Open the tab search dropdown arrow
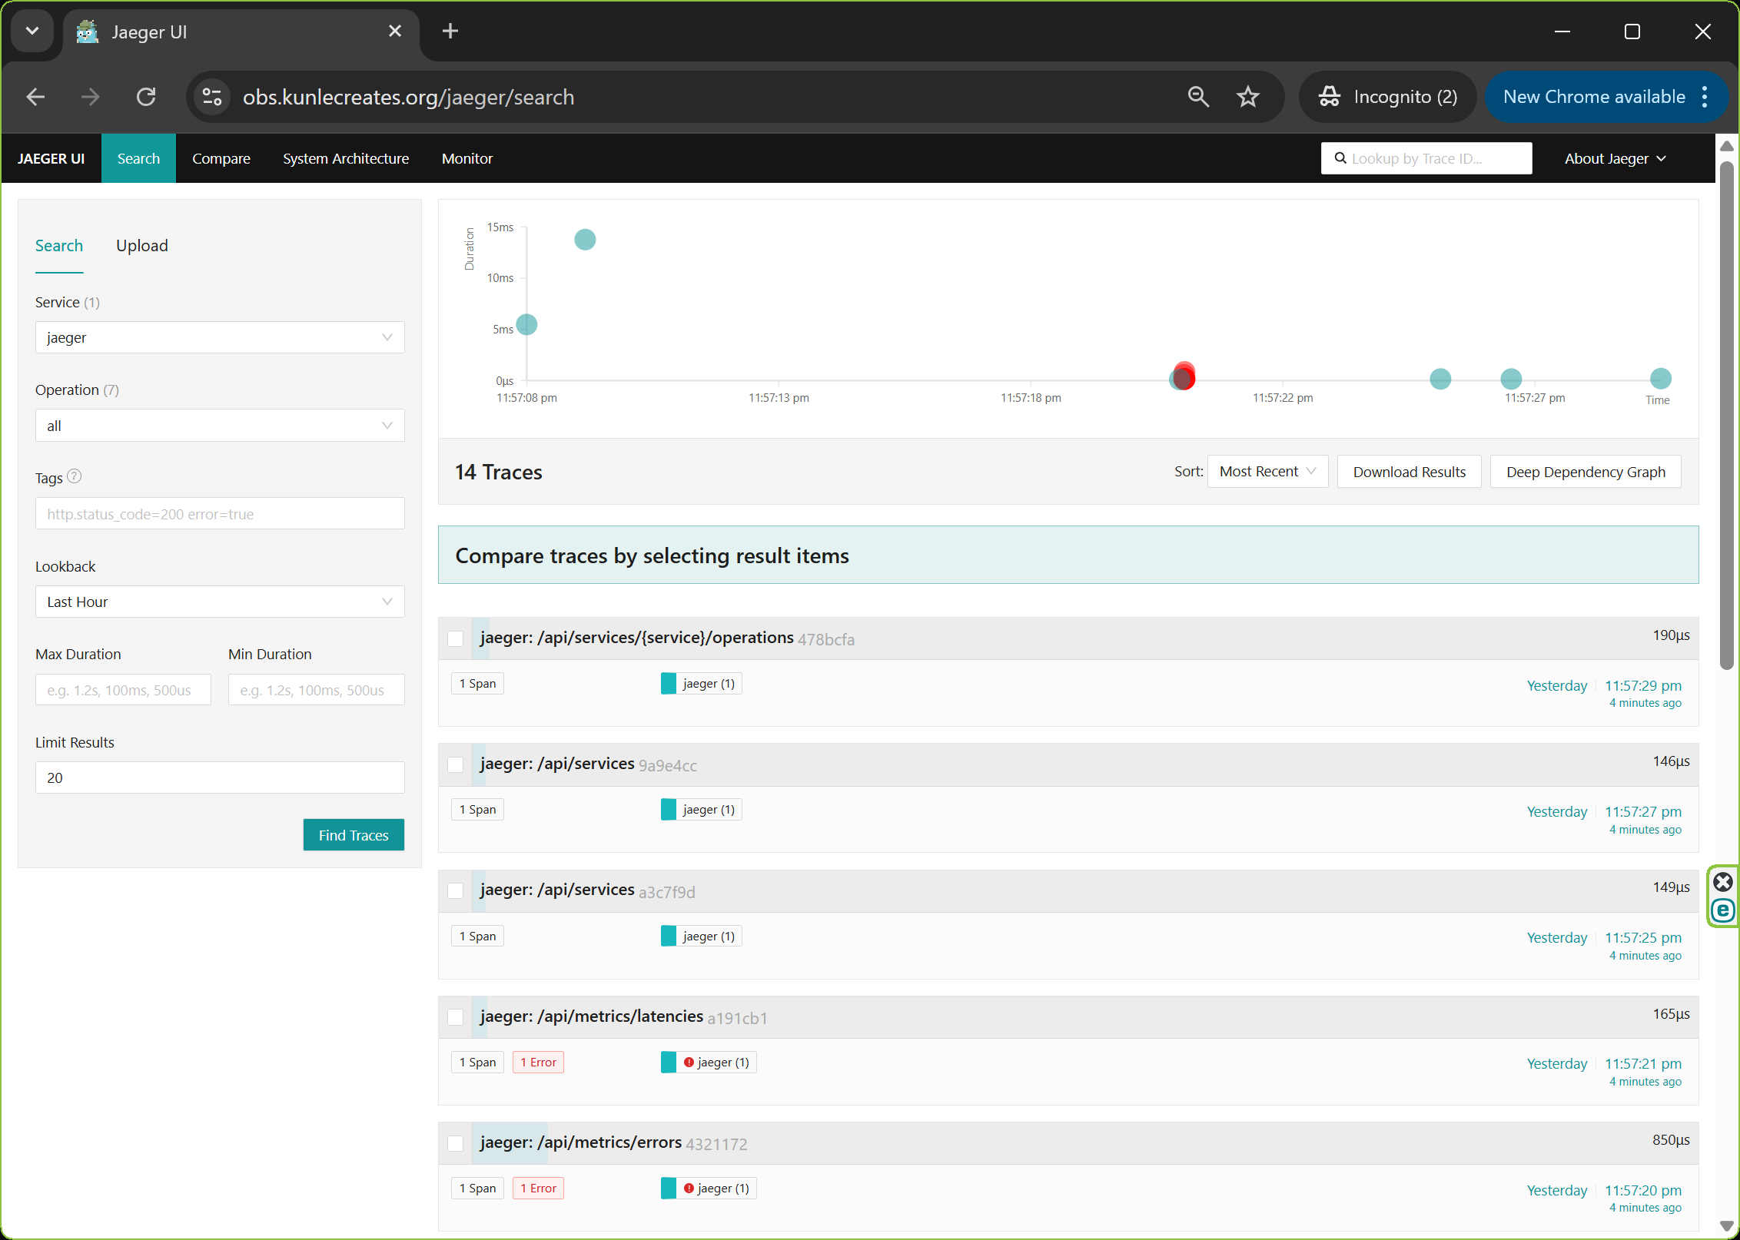 click(32, 31)
